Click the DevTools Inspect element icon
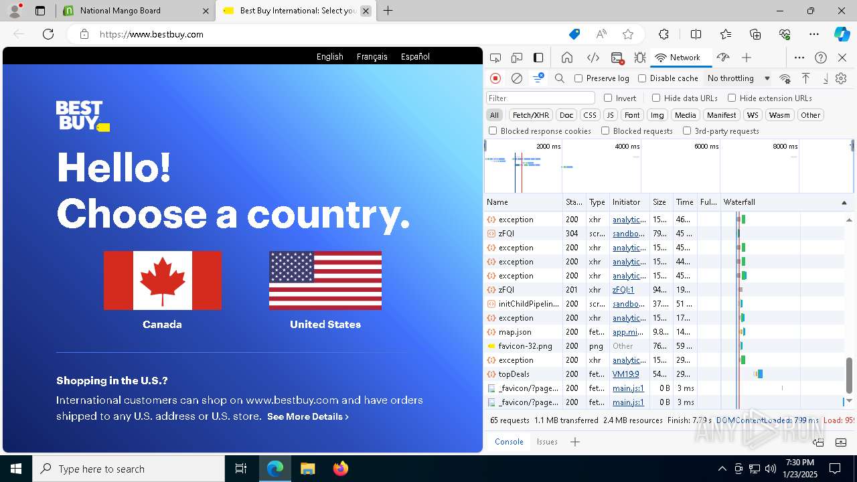Image resolution: width=857 pixels, height=482 pixels. [x=495, y=58]
